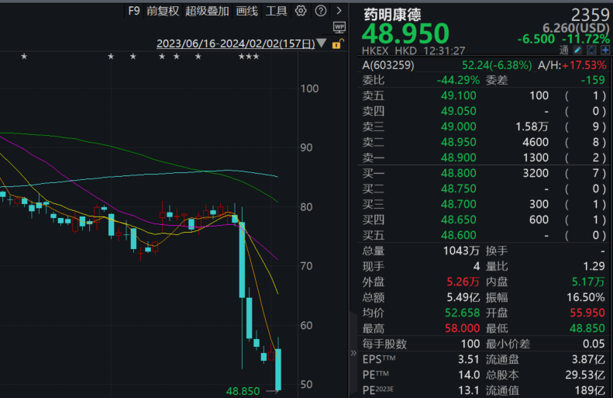Select 买三 price 48.700

(458, 204)
